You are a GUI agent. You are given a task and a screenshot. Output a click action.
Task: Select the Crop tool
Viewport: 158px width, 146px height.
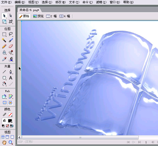(11, 22)
